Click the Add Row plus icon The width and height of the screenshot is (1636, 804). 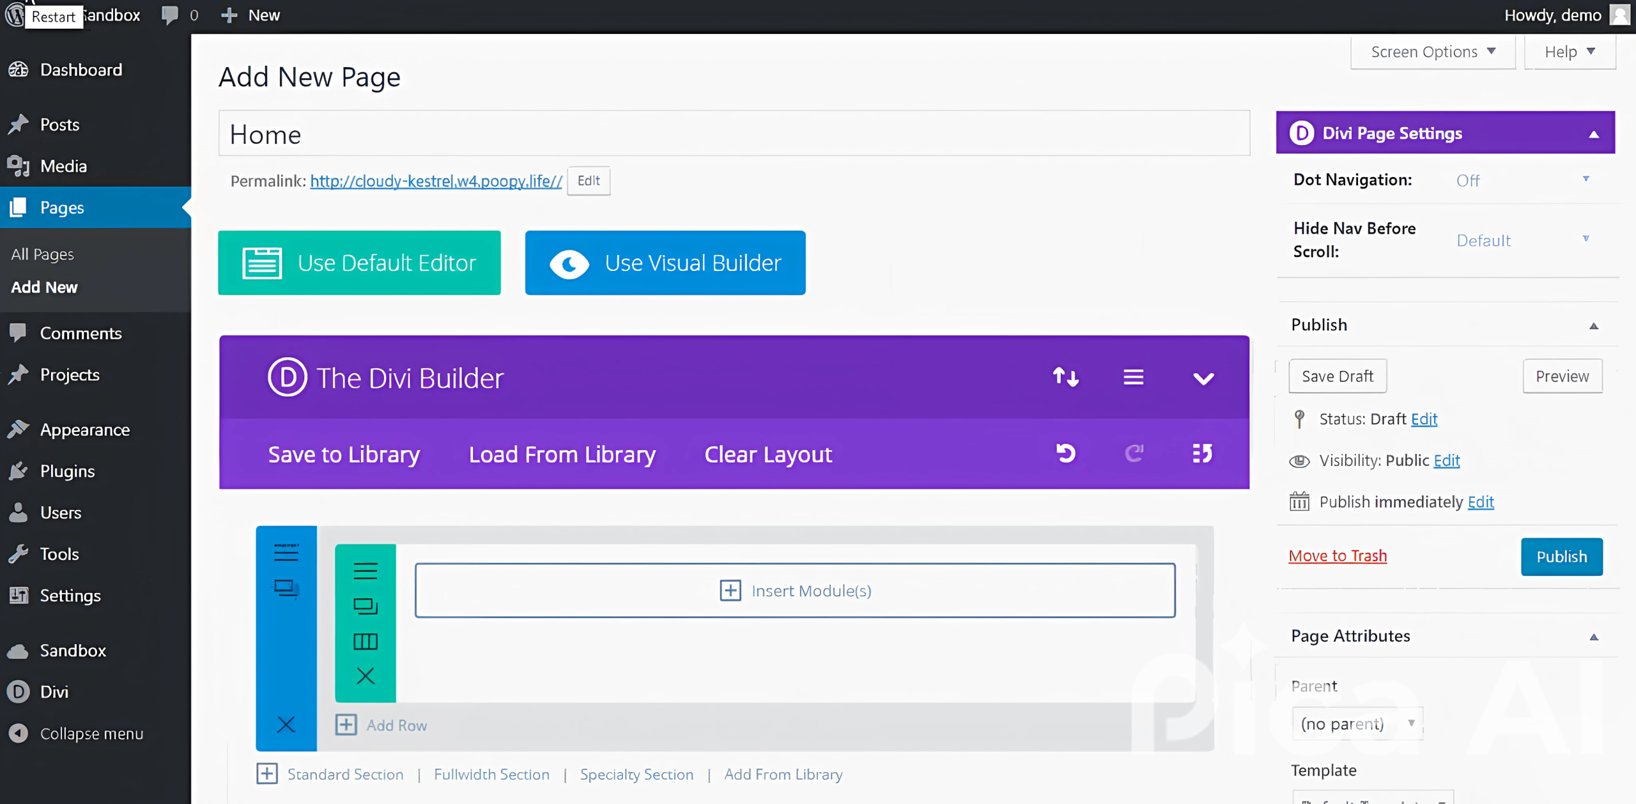click(346, 725)
